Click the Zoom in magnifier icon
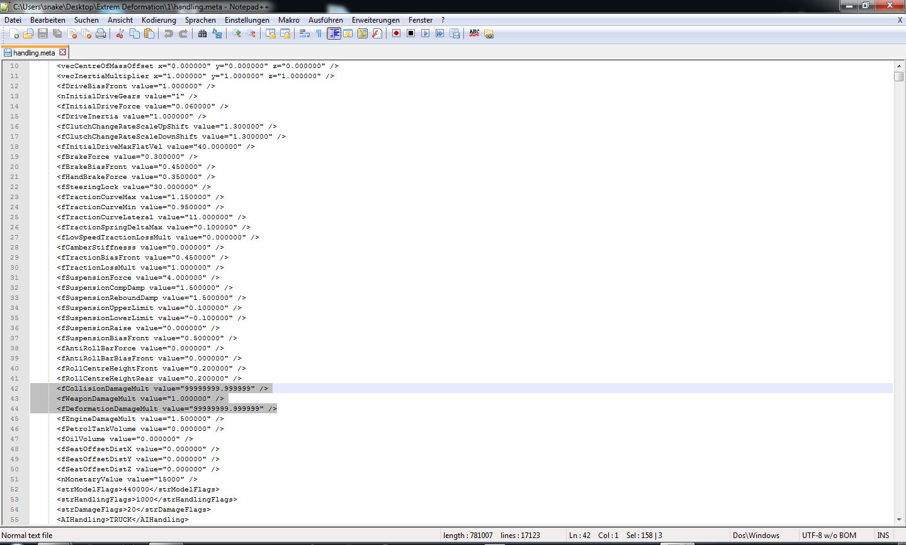Image resolution: width=906 pixels, height=545 pixels. [237, 34]
